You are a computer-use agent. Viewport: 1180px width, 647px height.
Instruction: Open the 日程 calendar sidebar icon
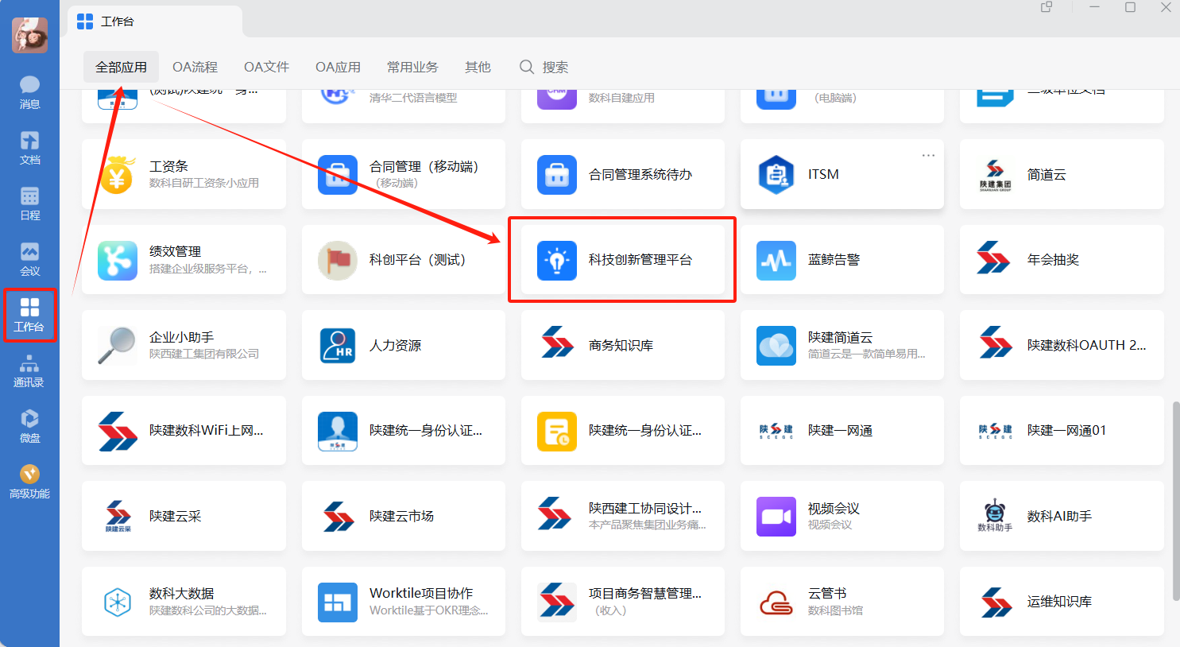point(29,203)
